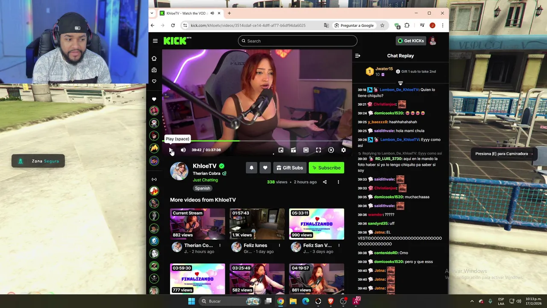Screen dimensions: 547x308
Task: Open Following heart icon in sidebar
Action: pos(154,81)
